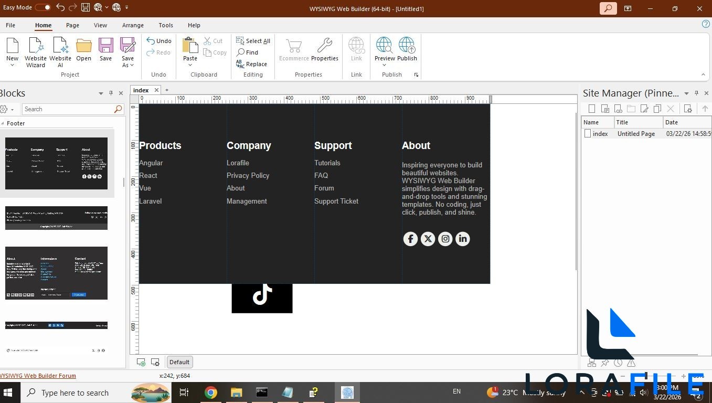Screen dimensions: 712x403
Task: Open the Website Wizard
Action: point(35,51)
